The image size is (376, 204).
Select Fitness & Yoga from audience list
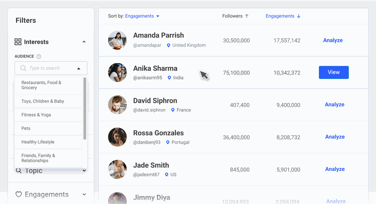click(36, 115)
